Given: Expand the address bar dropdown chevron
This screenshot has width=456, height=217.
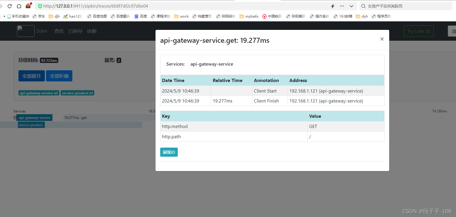Looking at the screenshot, I should tap(351, 6).
